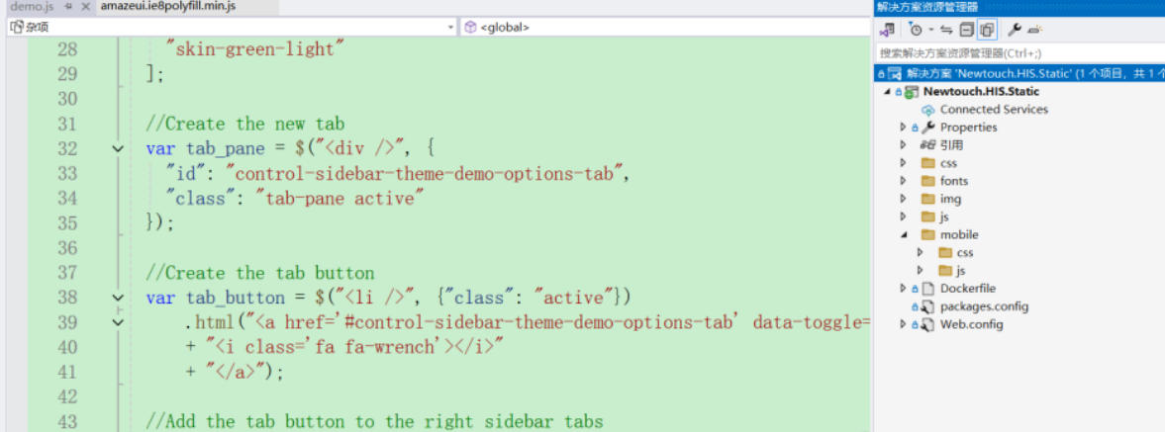Click the pending changes filter clock icon
The height and width of the screenshot is (432, 1165).
[x=916, y=30]
